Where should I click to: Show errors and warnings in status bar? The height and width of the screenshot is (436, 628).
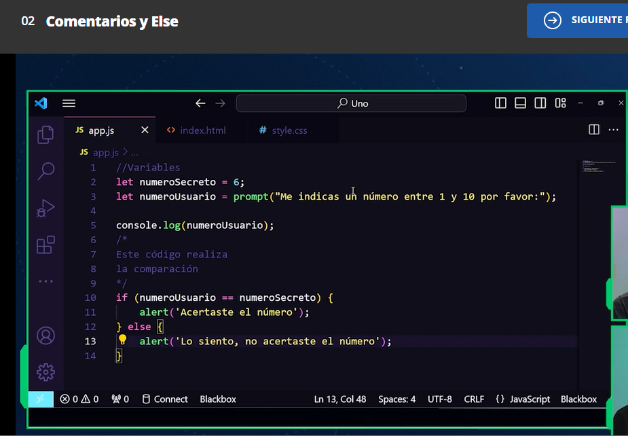pos(79,399)
